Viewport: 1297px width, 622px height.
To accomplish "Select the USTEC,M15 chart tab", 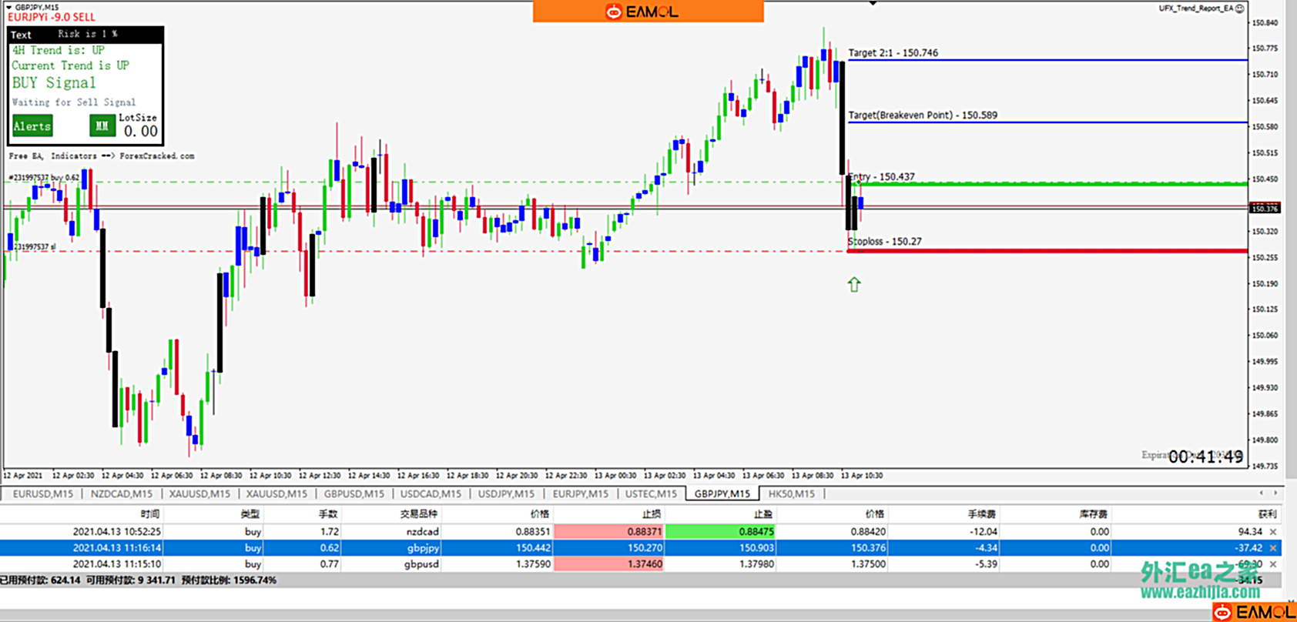I will tap(651, 494).
